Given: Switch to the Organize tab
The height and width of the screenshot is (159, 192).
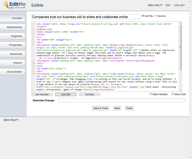Looking at the screenshot, I should (12, 36).
